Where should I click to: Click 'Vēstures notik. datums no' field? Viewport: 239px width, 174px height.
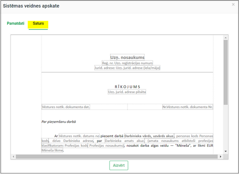click(x=79, y=136)
